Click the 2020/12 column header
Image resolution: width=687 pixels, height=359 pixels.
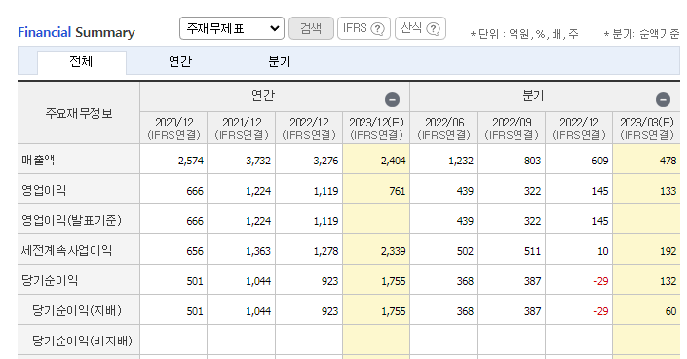click(173, 128)
